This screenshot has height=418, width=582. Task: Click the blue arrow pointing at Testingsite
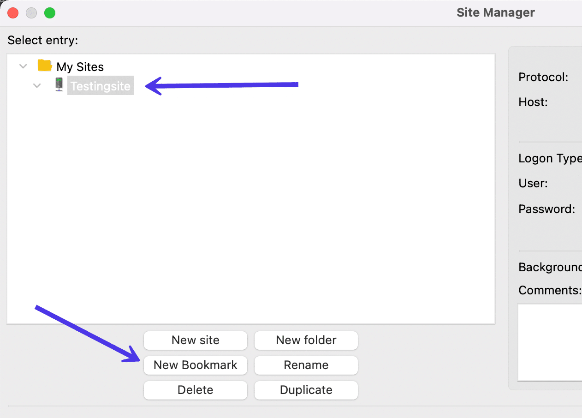(x=221, y=85)
